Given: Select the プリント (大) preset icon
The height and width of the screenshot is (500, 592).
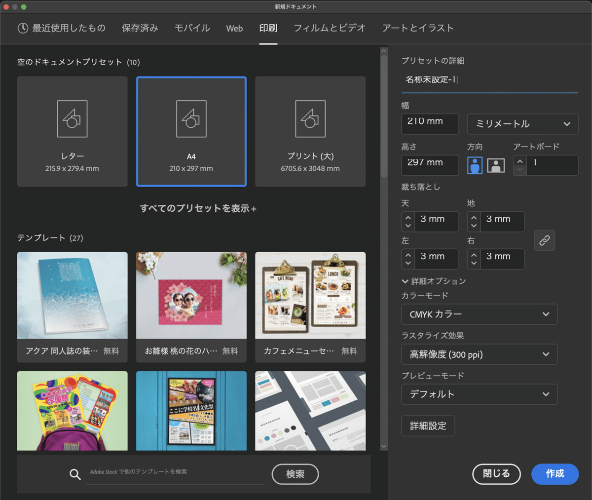Looking at the screenshot, I should pyautogui.click(x=310, y=119).
